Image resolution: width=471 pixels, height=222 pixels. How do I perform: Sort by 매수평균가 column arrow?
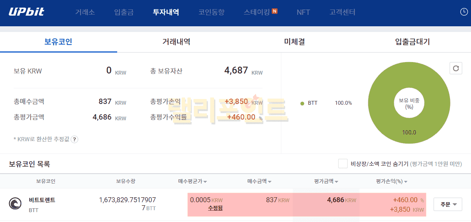pos(205,182)
